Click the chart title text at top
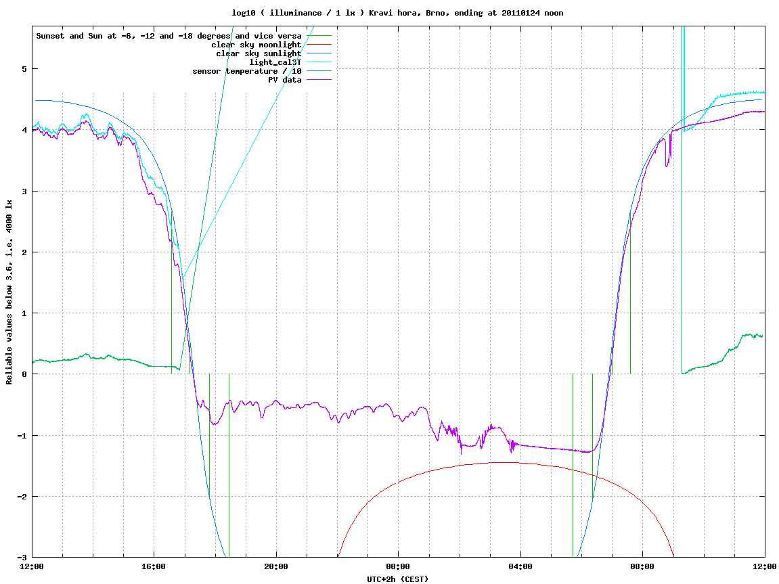This screenshot has height=584, width=779. [397, 13]
